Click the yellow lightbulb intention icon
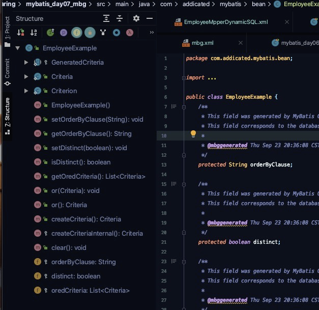Screen dimensions: 319x310 (193, 134)
